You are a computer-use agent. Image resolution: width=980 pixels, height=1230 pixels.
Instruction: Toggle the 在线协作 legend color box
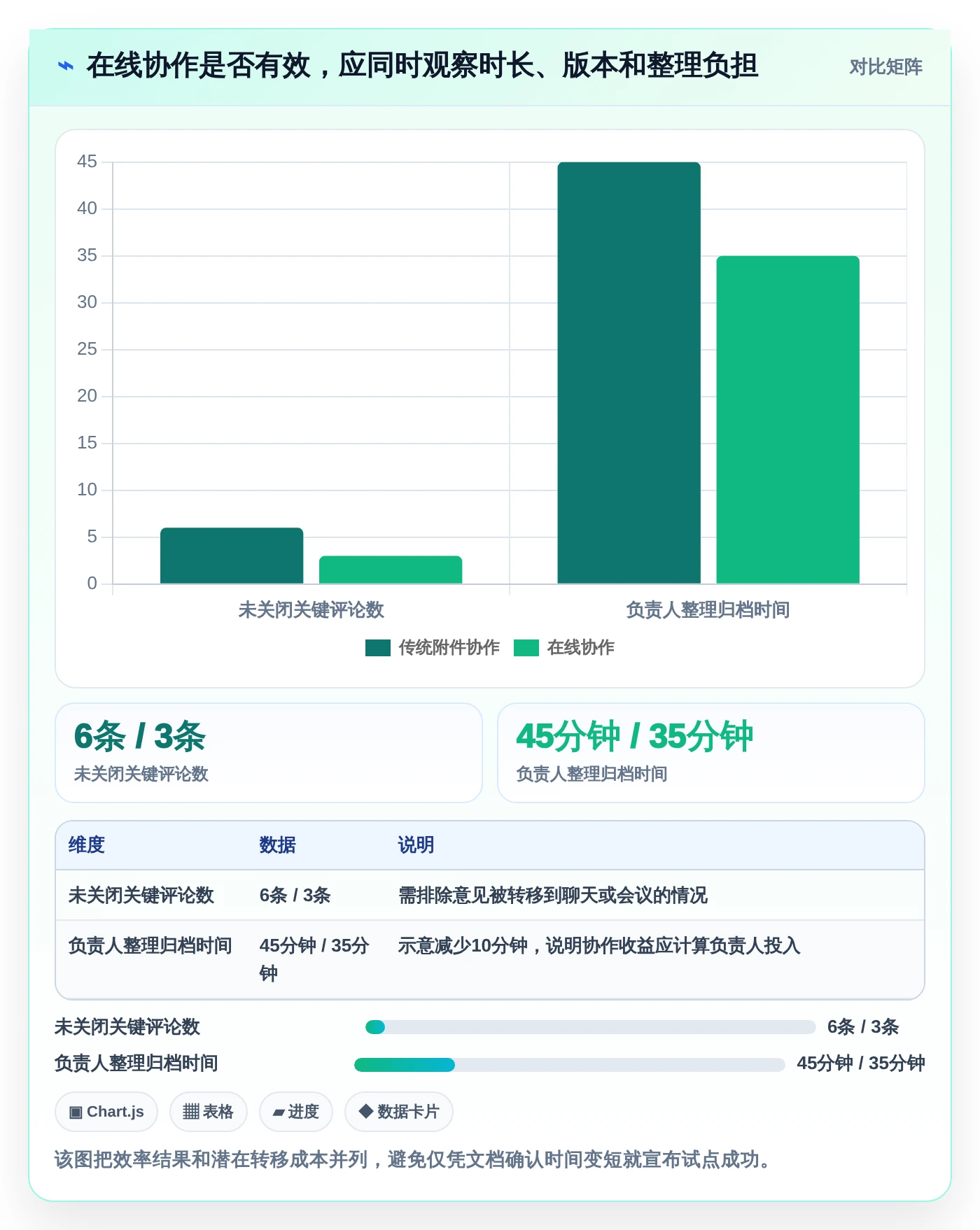[x=526, y=648]
